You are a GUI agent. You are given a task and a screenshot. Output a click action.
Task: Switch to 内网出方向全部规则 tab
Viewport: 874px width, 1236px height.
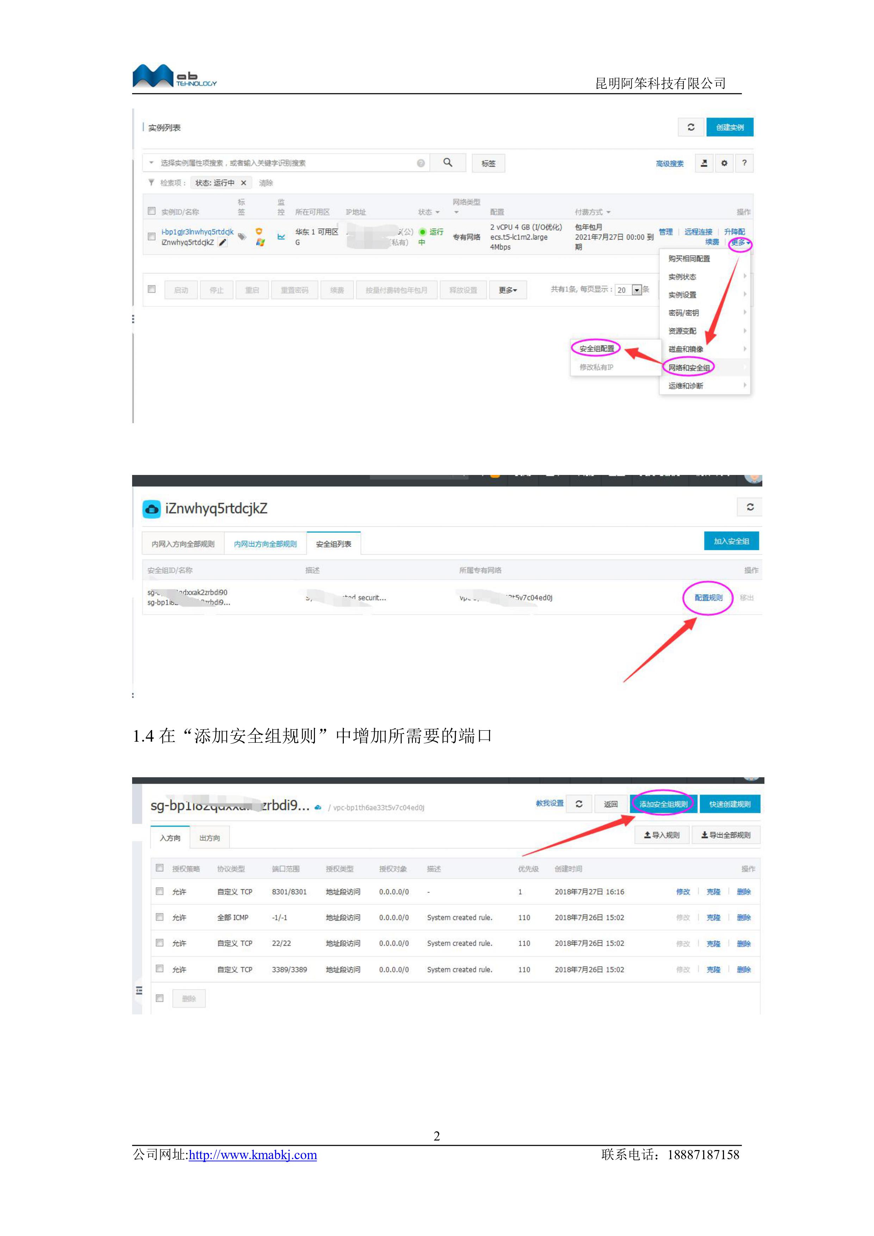[265, 544]
